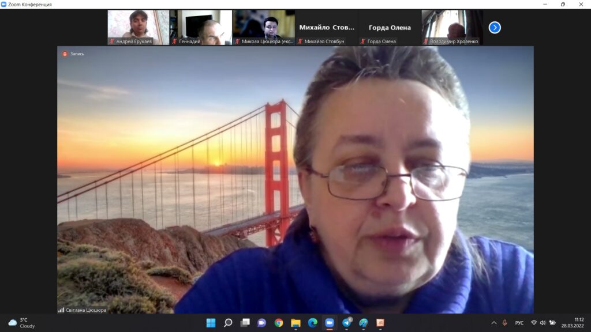
Task: Open globe-shaped app icon in taskbar
Action: [364, 323]
